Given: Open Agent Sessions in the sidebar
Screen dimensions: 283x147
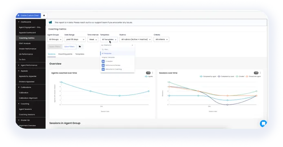Looking at the screenshot, I should tap(25, 109).
